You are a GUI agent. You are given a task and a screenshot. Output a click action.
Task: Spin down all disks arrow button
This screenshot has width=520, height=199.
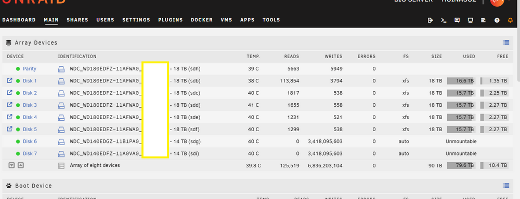[11, 165]
